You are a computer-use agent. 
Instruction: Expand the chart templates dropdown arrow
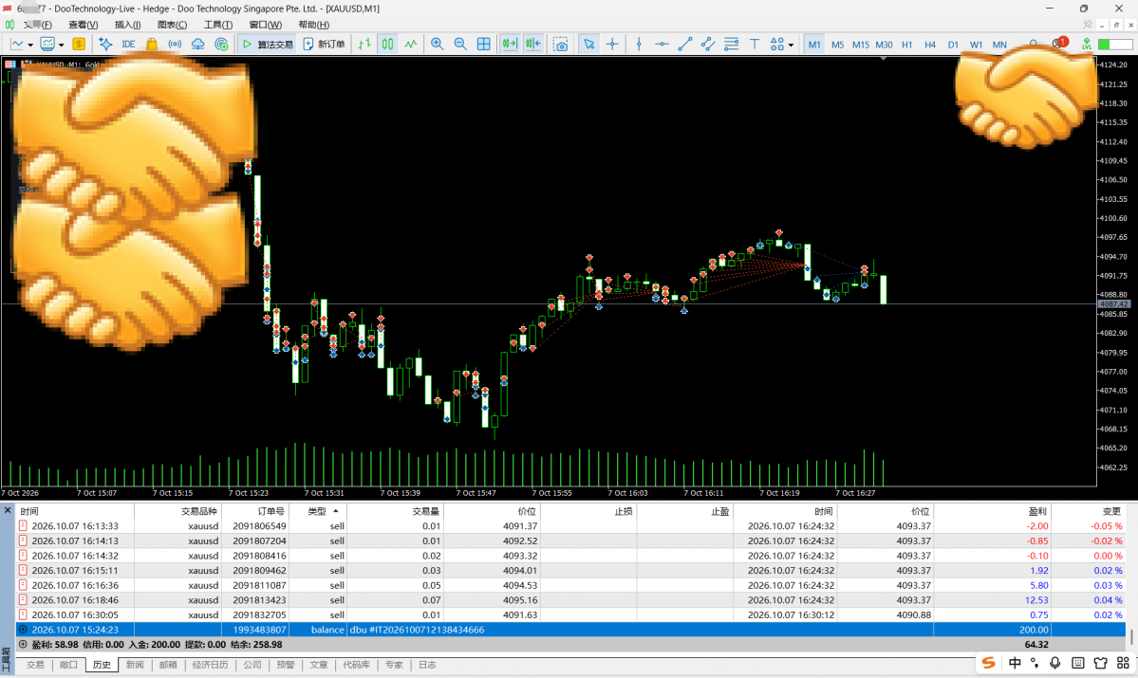(x=61, y=45)
